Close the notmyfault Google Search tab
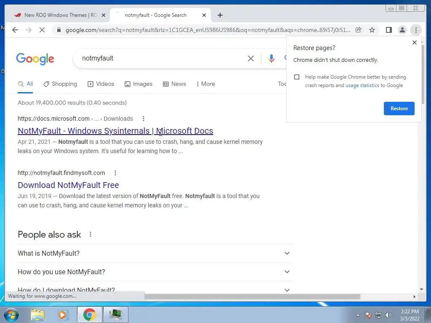This screenshot has width=431, height=323. pyautogui.click(x=204, y=15)
